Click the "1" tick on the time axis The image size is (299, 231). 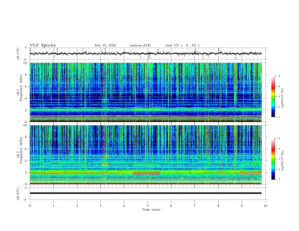[x=53, y=206]
